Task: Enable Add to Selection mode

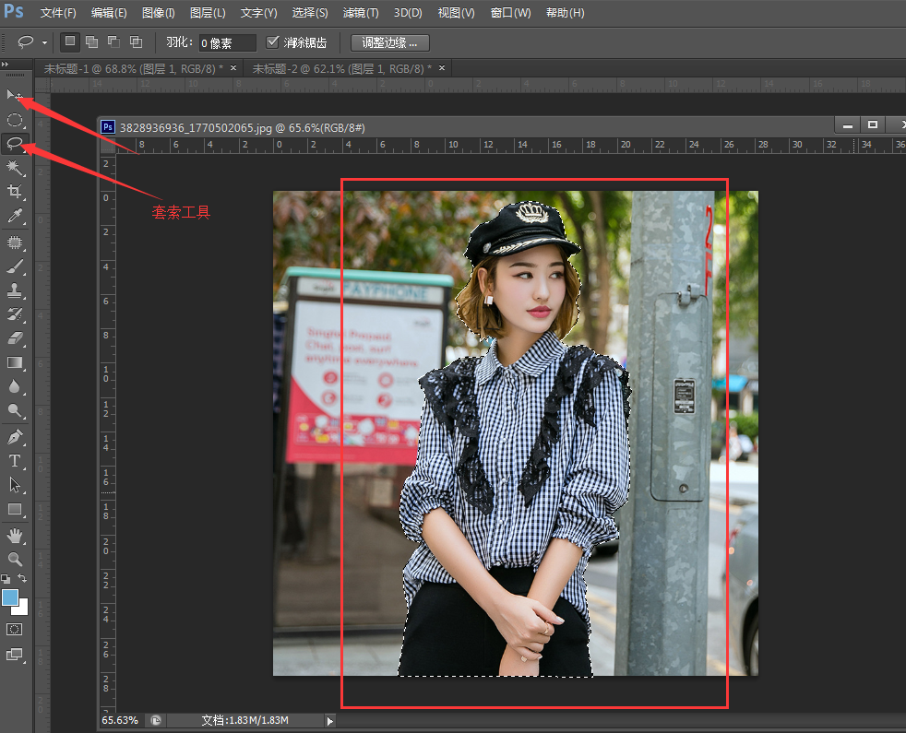Action: (x=91, y=42)
